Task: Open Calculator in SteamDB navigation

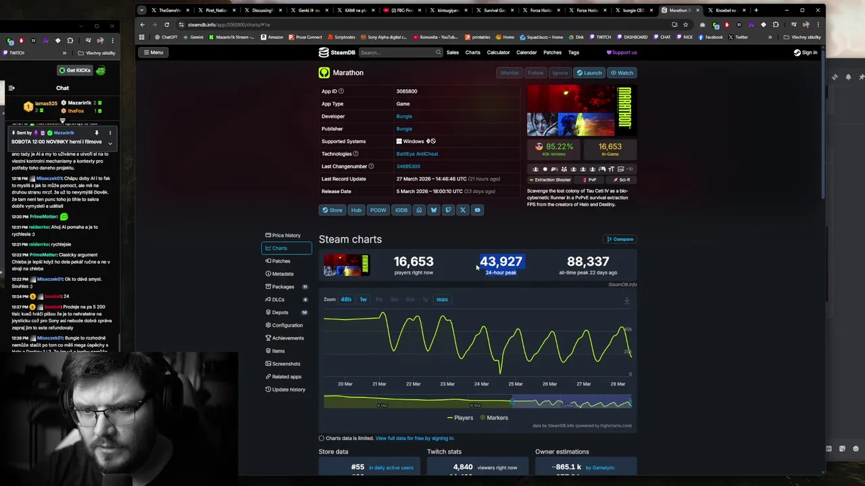Action: [x=499, y=53]
